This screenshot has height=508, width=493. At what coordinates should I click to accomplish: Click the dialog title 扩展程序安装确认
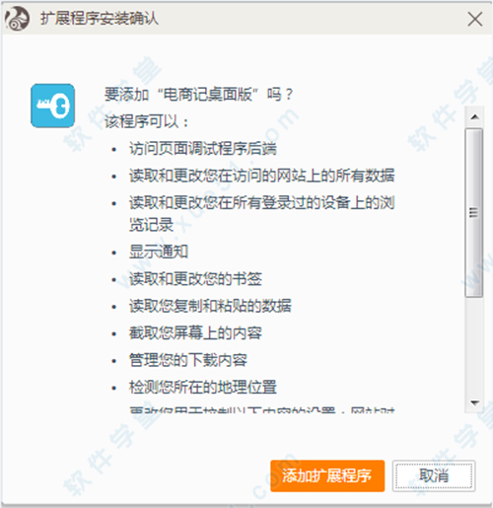(x=100, y=19)
